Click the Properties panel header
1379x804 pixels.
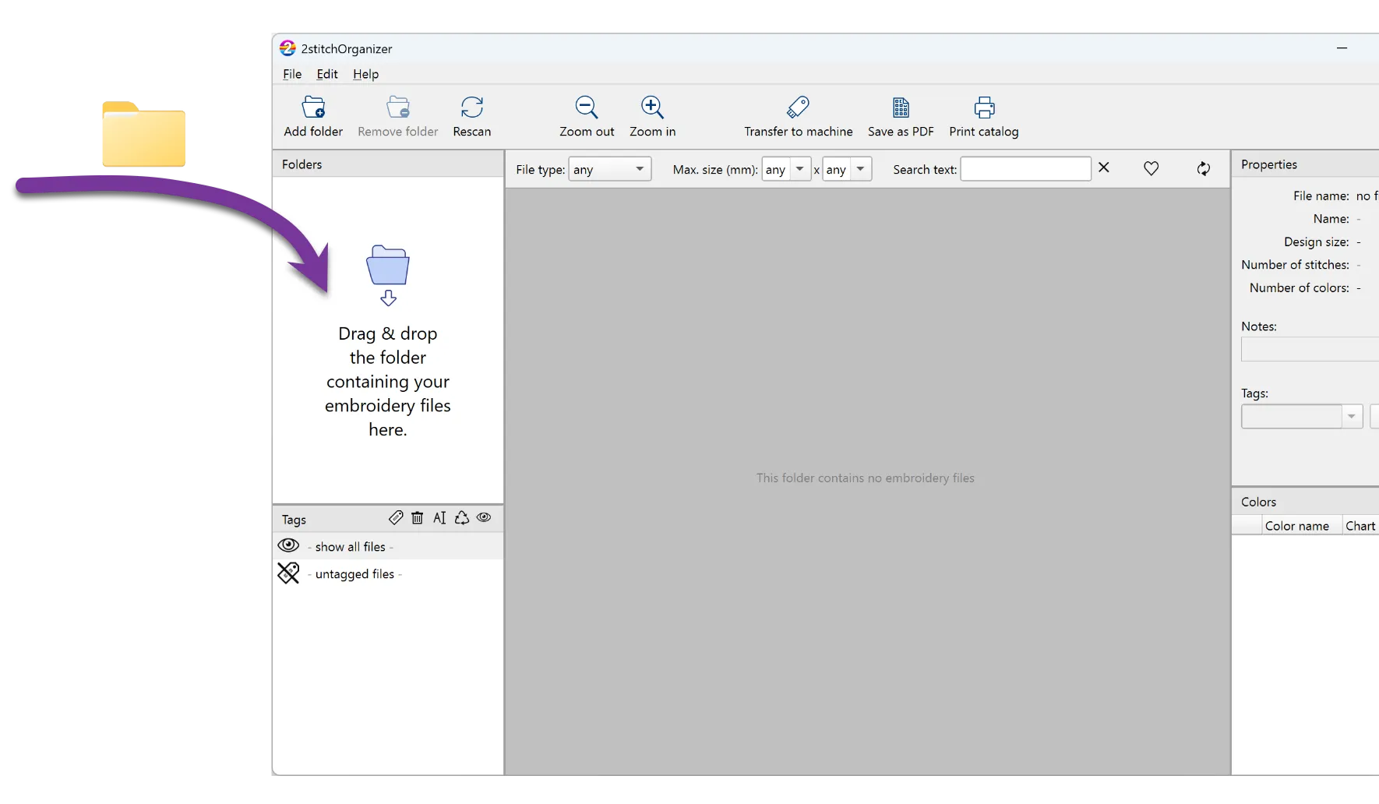pos(1306,164)
